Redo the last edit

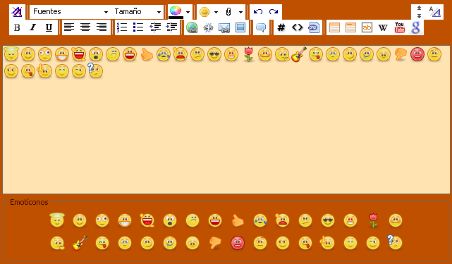coord(274,12)
